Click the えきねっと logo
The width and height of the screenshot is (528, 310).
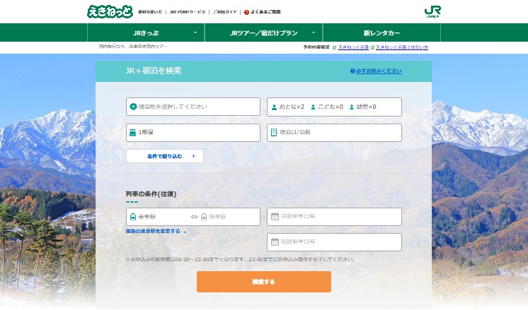coord(110,12)
